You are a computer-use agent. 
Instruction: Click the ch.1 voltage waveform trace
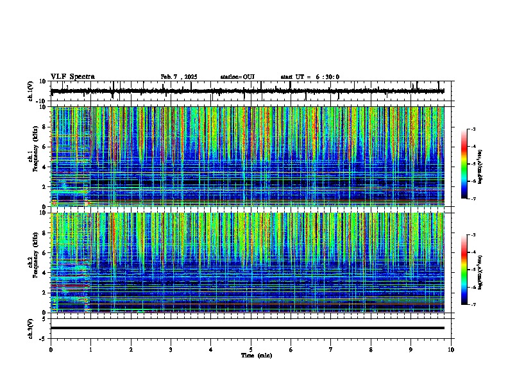coord(247,91)
